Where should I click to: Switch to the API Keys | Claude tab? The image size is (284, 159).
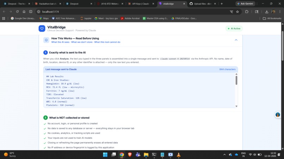point(141,4)
